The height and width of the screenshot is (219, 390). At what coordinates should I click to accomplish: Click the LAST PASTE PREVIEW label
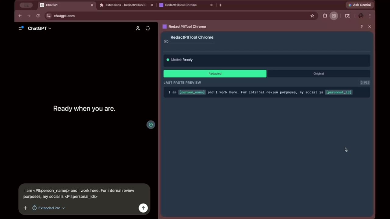[x=182, y=82]
